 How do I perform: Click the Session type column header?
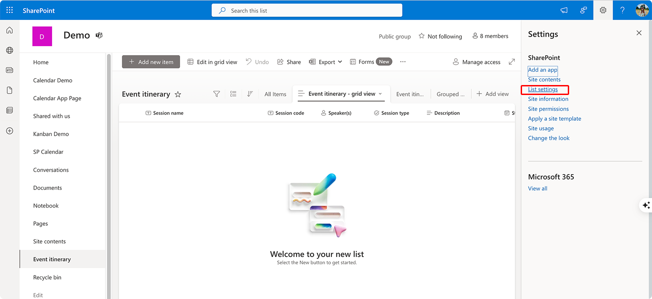(391, 113)
